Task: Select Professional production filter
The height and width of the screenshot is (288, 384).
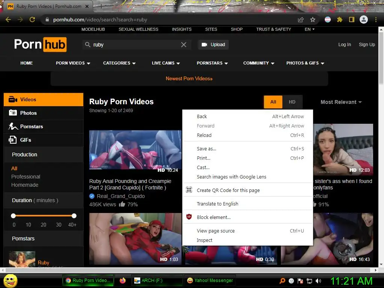Action: [26, 177]
